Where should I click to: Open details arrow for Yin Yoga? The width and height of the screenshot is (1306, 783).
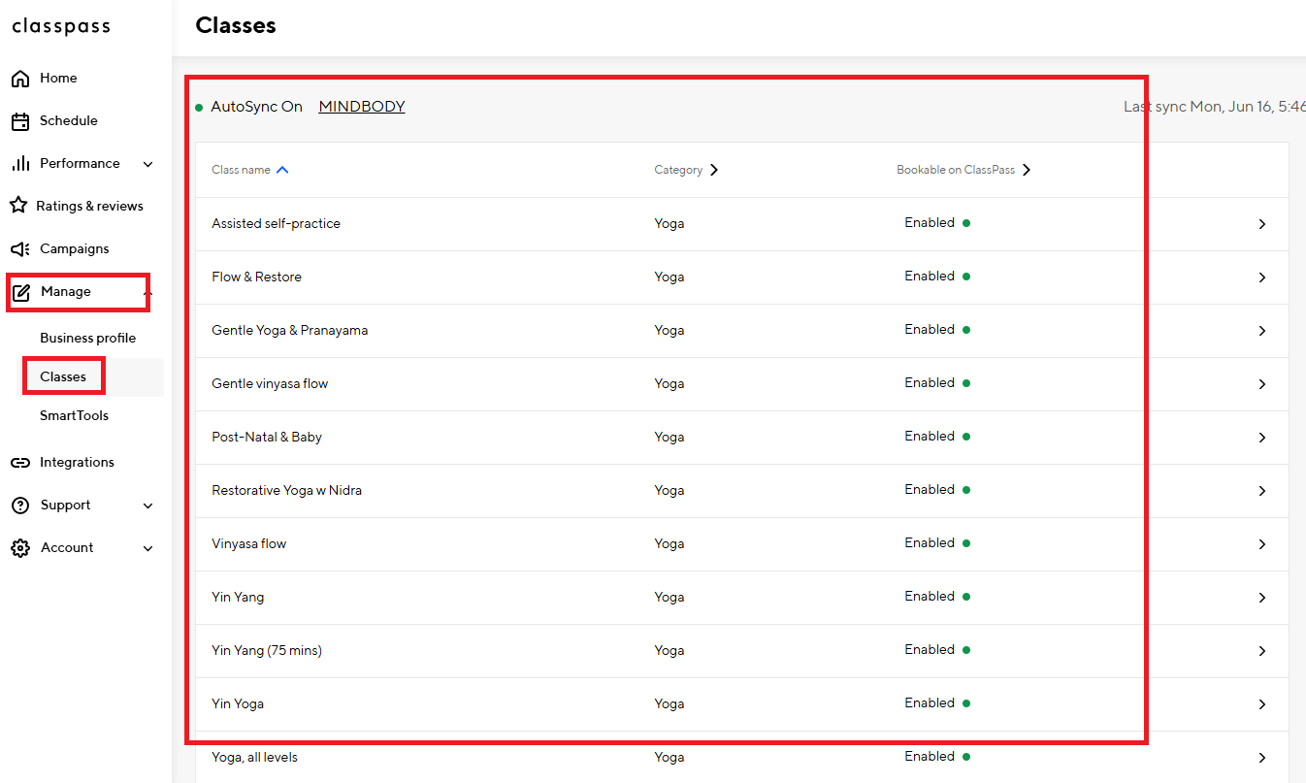(x=1261, y=704)
